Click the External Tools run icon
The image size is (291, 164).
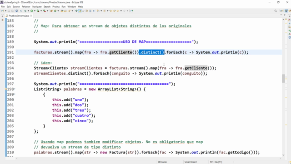[x=45, y=11]
